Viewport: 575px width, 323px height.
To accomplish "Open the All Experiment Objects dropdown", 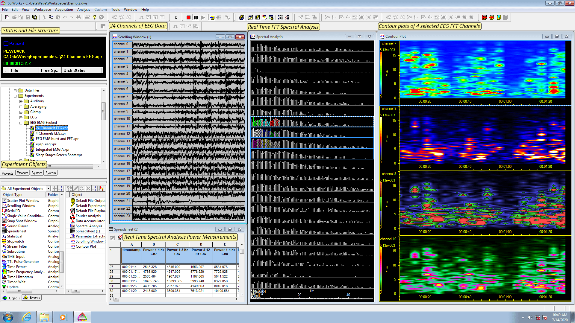I will pyautogui.click(x=48, y=188).
